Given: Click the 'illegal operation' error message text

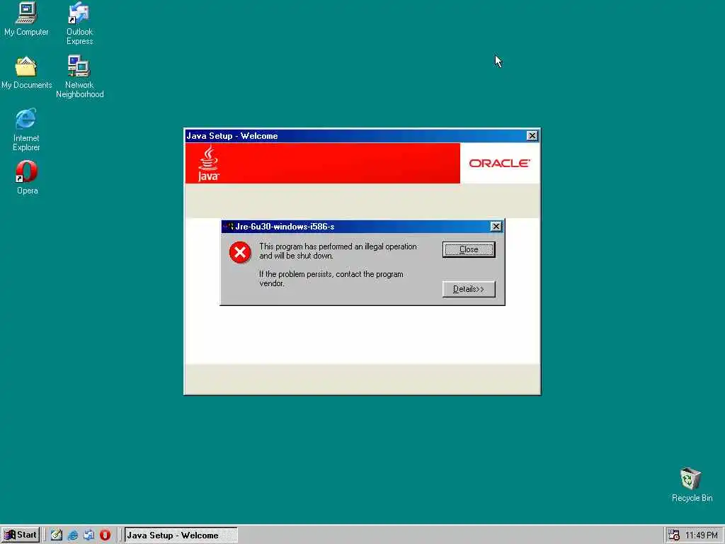Looking at the screenshot, I should point(338,251).
